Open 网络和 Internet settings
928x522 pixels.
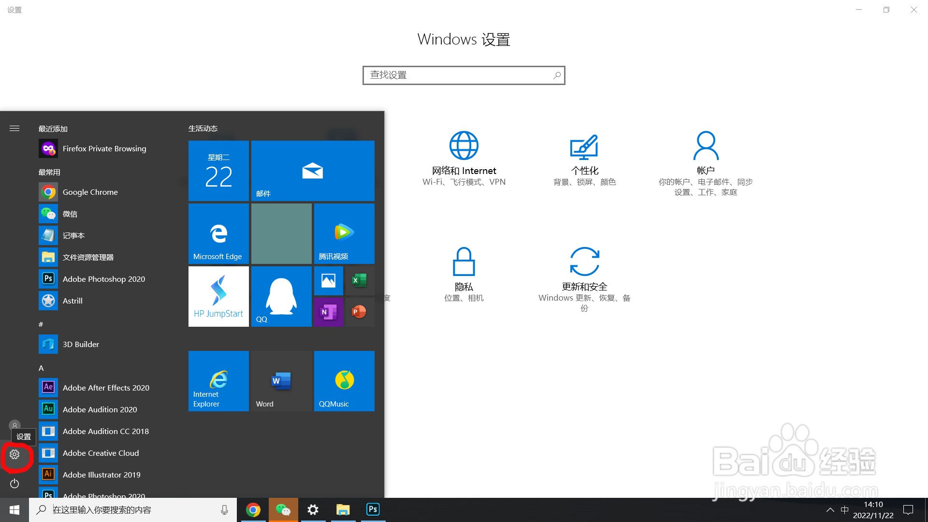pyautogui.click(x=464, y=159)
